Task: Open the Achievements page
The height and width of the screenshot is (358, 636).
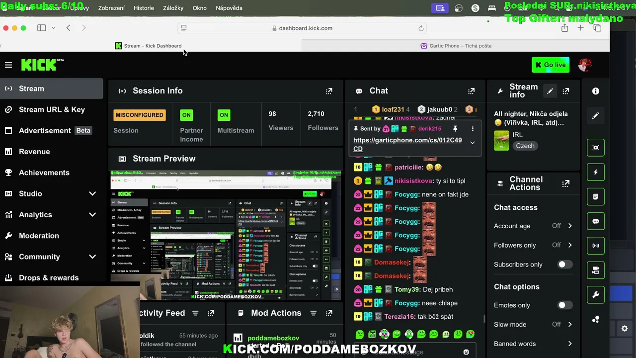Action: 52,173
